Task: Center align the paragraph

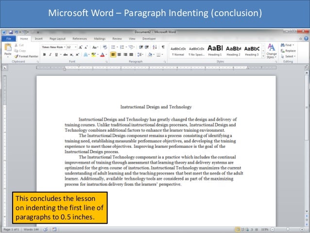Action: tap(119, 54)
